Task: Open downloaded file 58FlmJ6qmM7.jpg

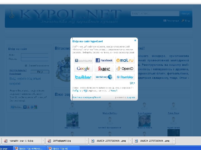Action: 66,141
